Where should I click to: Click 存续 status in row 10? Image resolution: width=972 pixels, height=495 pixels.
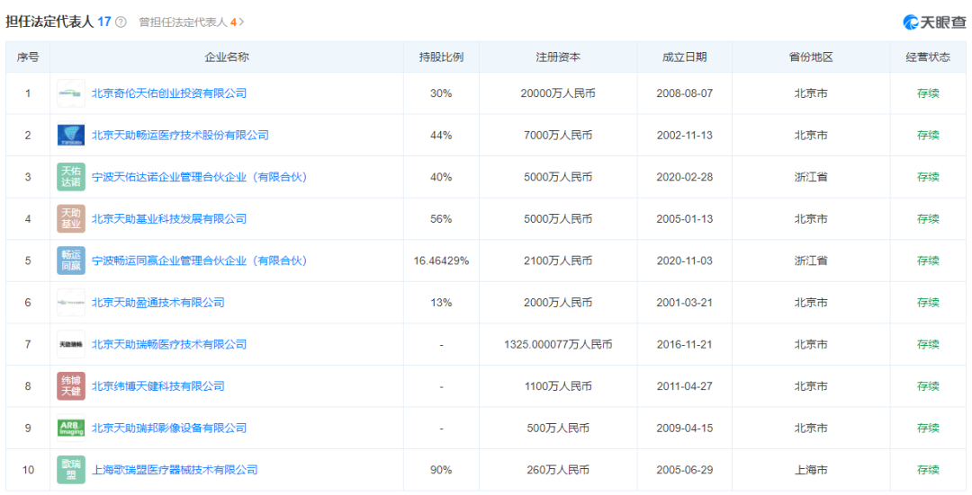(928, 470)
